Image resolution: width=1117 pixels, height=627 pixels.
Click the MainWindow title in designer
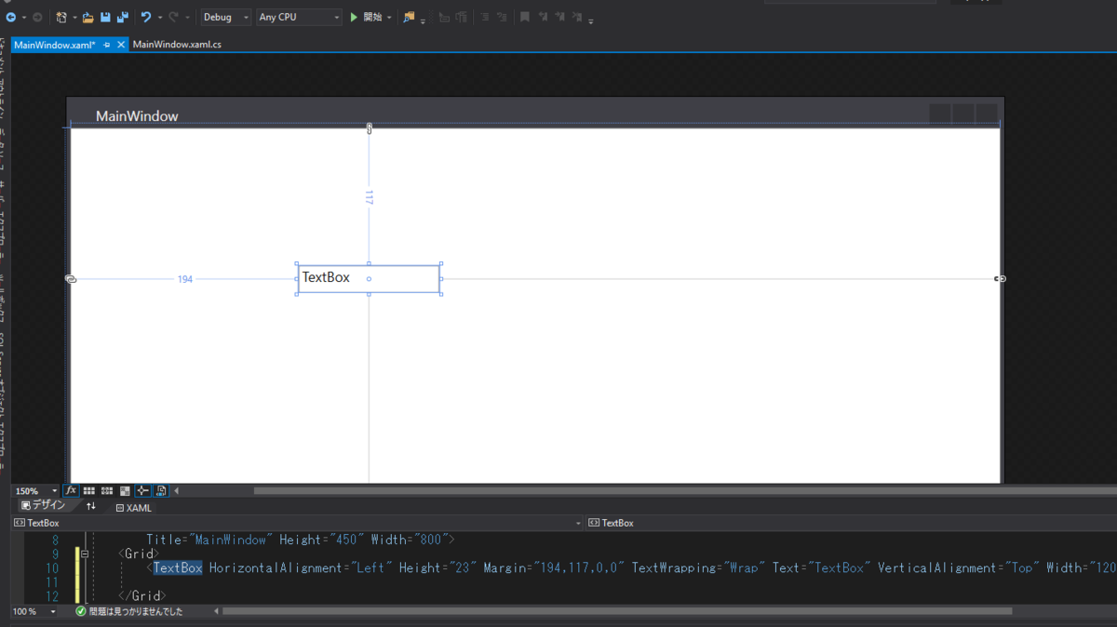[137, 116]
